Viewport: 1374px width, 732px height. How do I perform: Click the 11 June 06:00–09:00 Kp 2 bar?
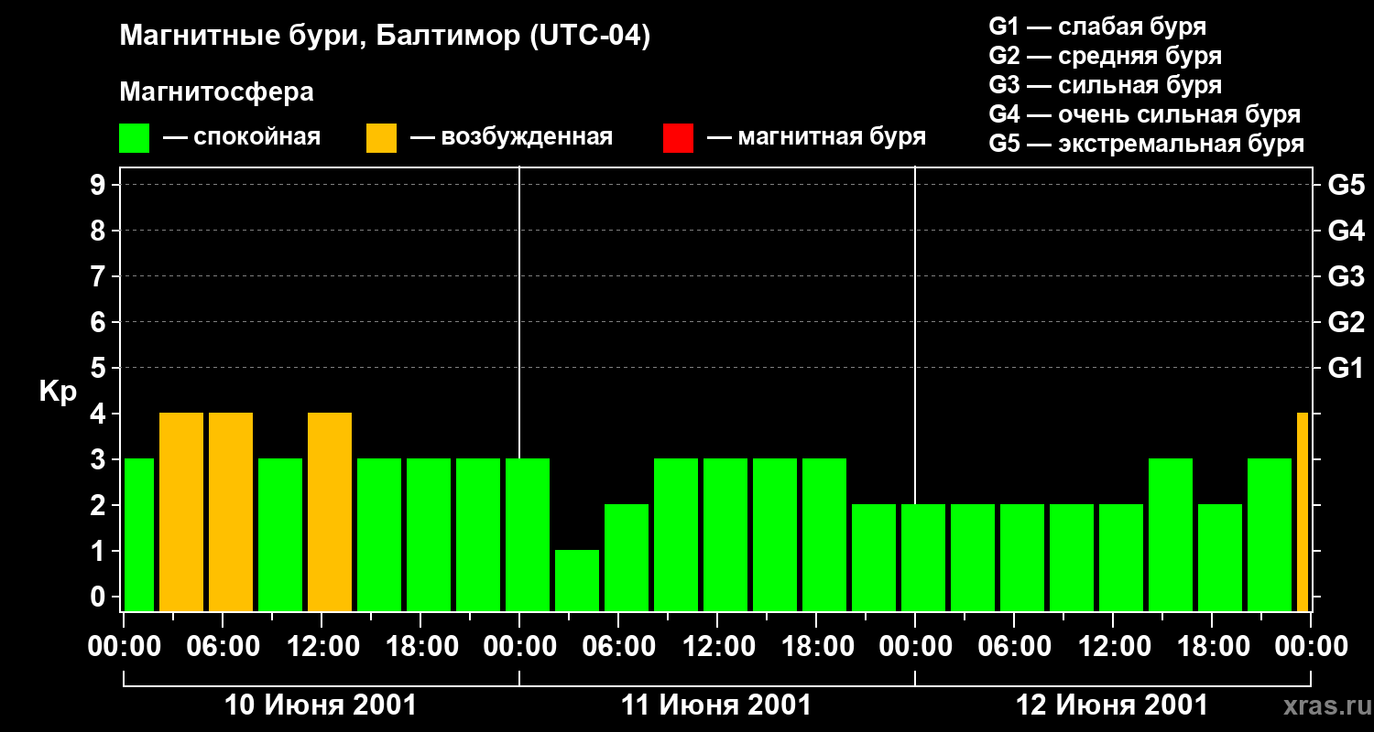(627, 558)
